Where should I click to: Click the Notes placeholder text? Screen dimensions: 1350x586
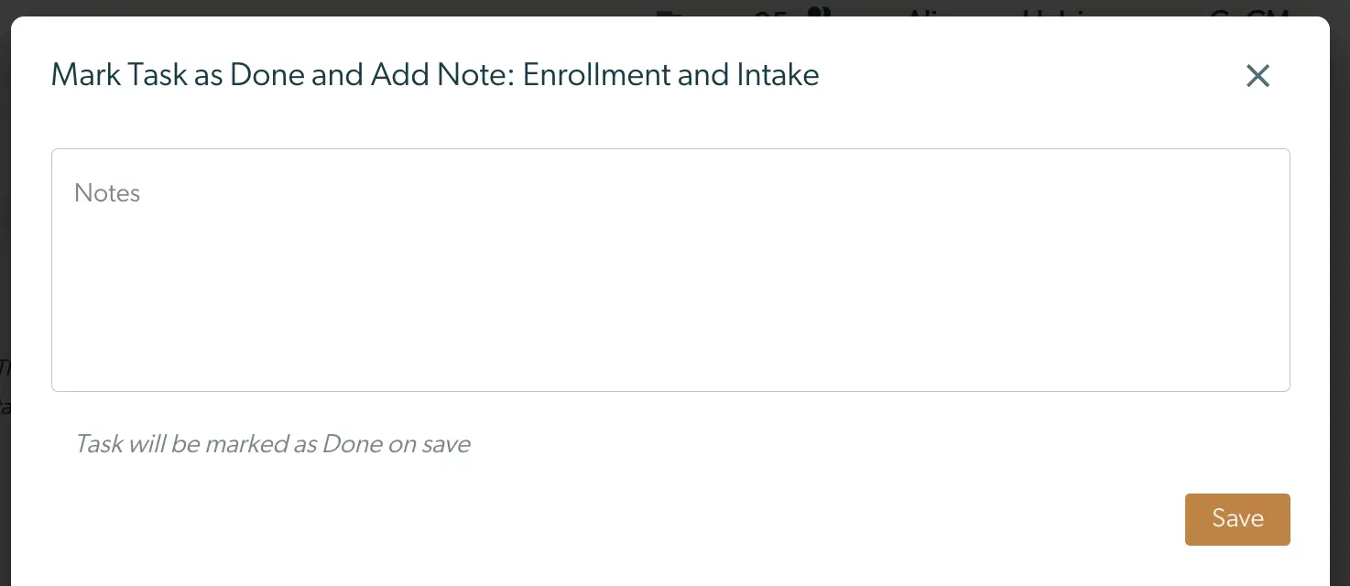pyautogui.click(x=106, y=193)
